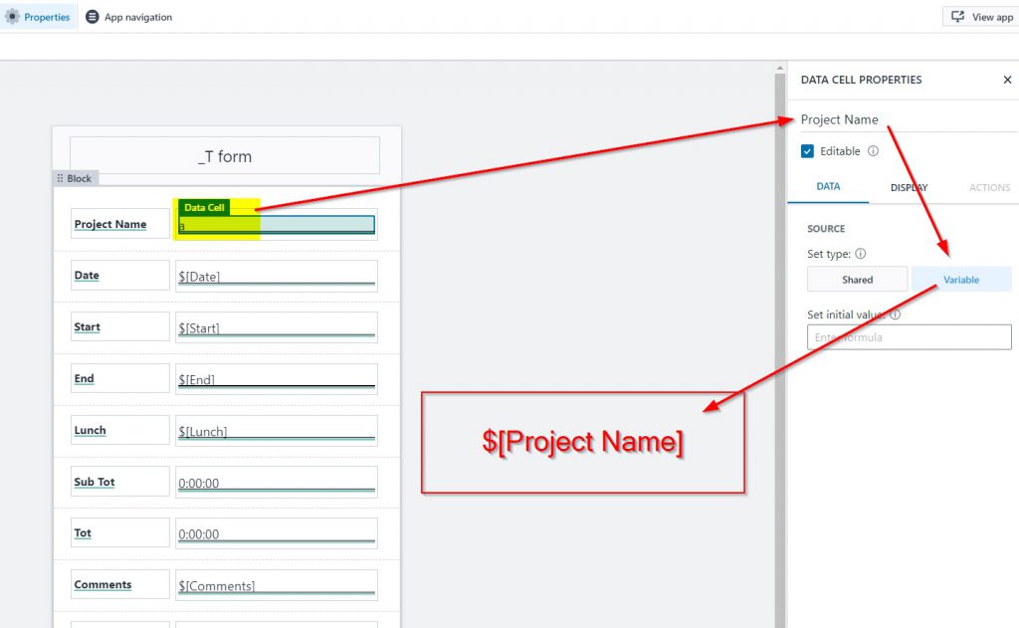The image size is (1019, 628).
Task: Click the info icon next to Set type
Action: [861, 254]
